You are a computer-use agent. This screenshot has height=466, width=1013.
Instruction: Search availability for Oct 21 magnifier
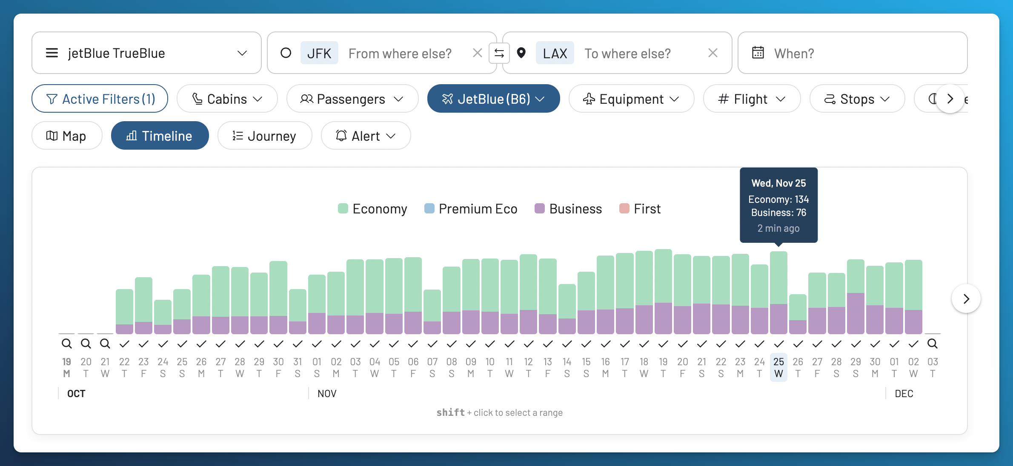pos(105,343)
